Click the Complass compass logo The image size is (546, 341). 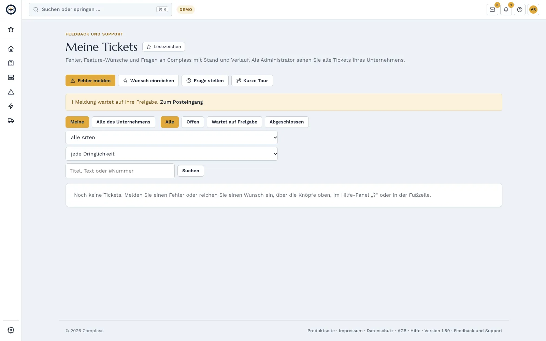click(11, 10)
